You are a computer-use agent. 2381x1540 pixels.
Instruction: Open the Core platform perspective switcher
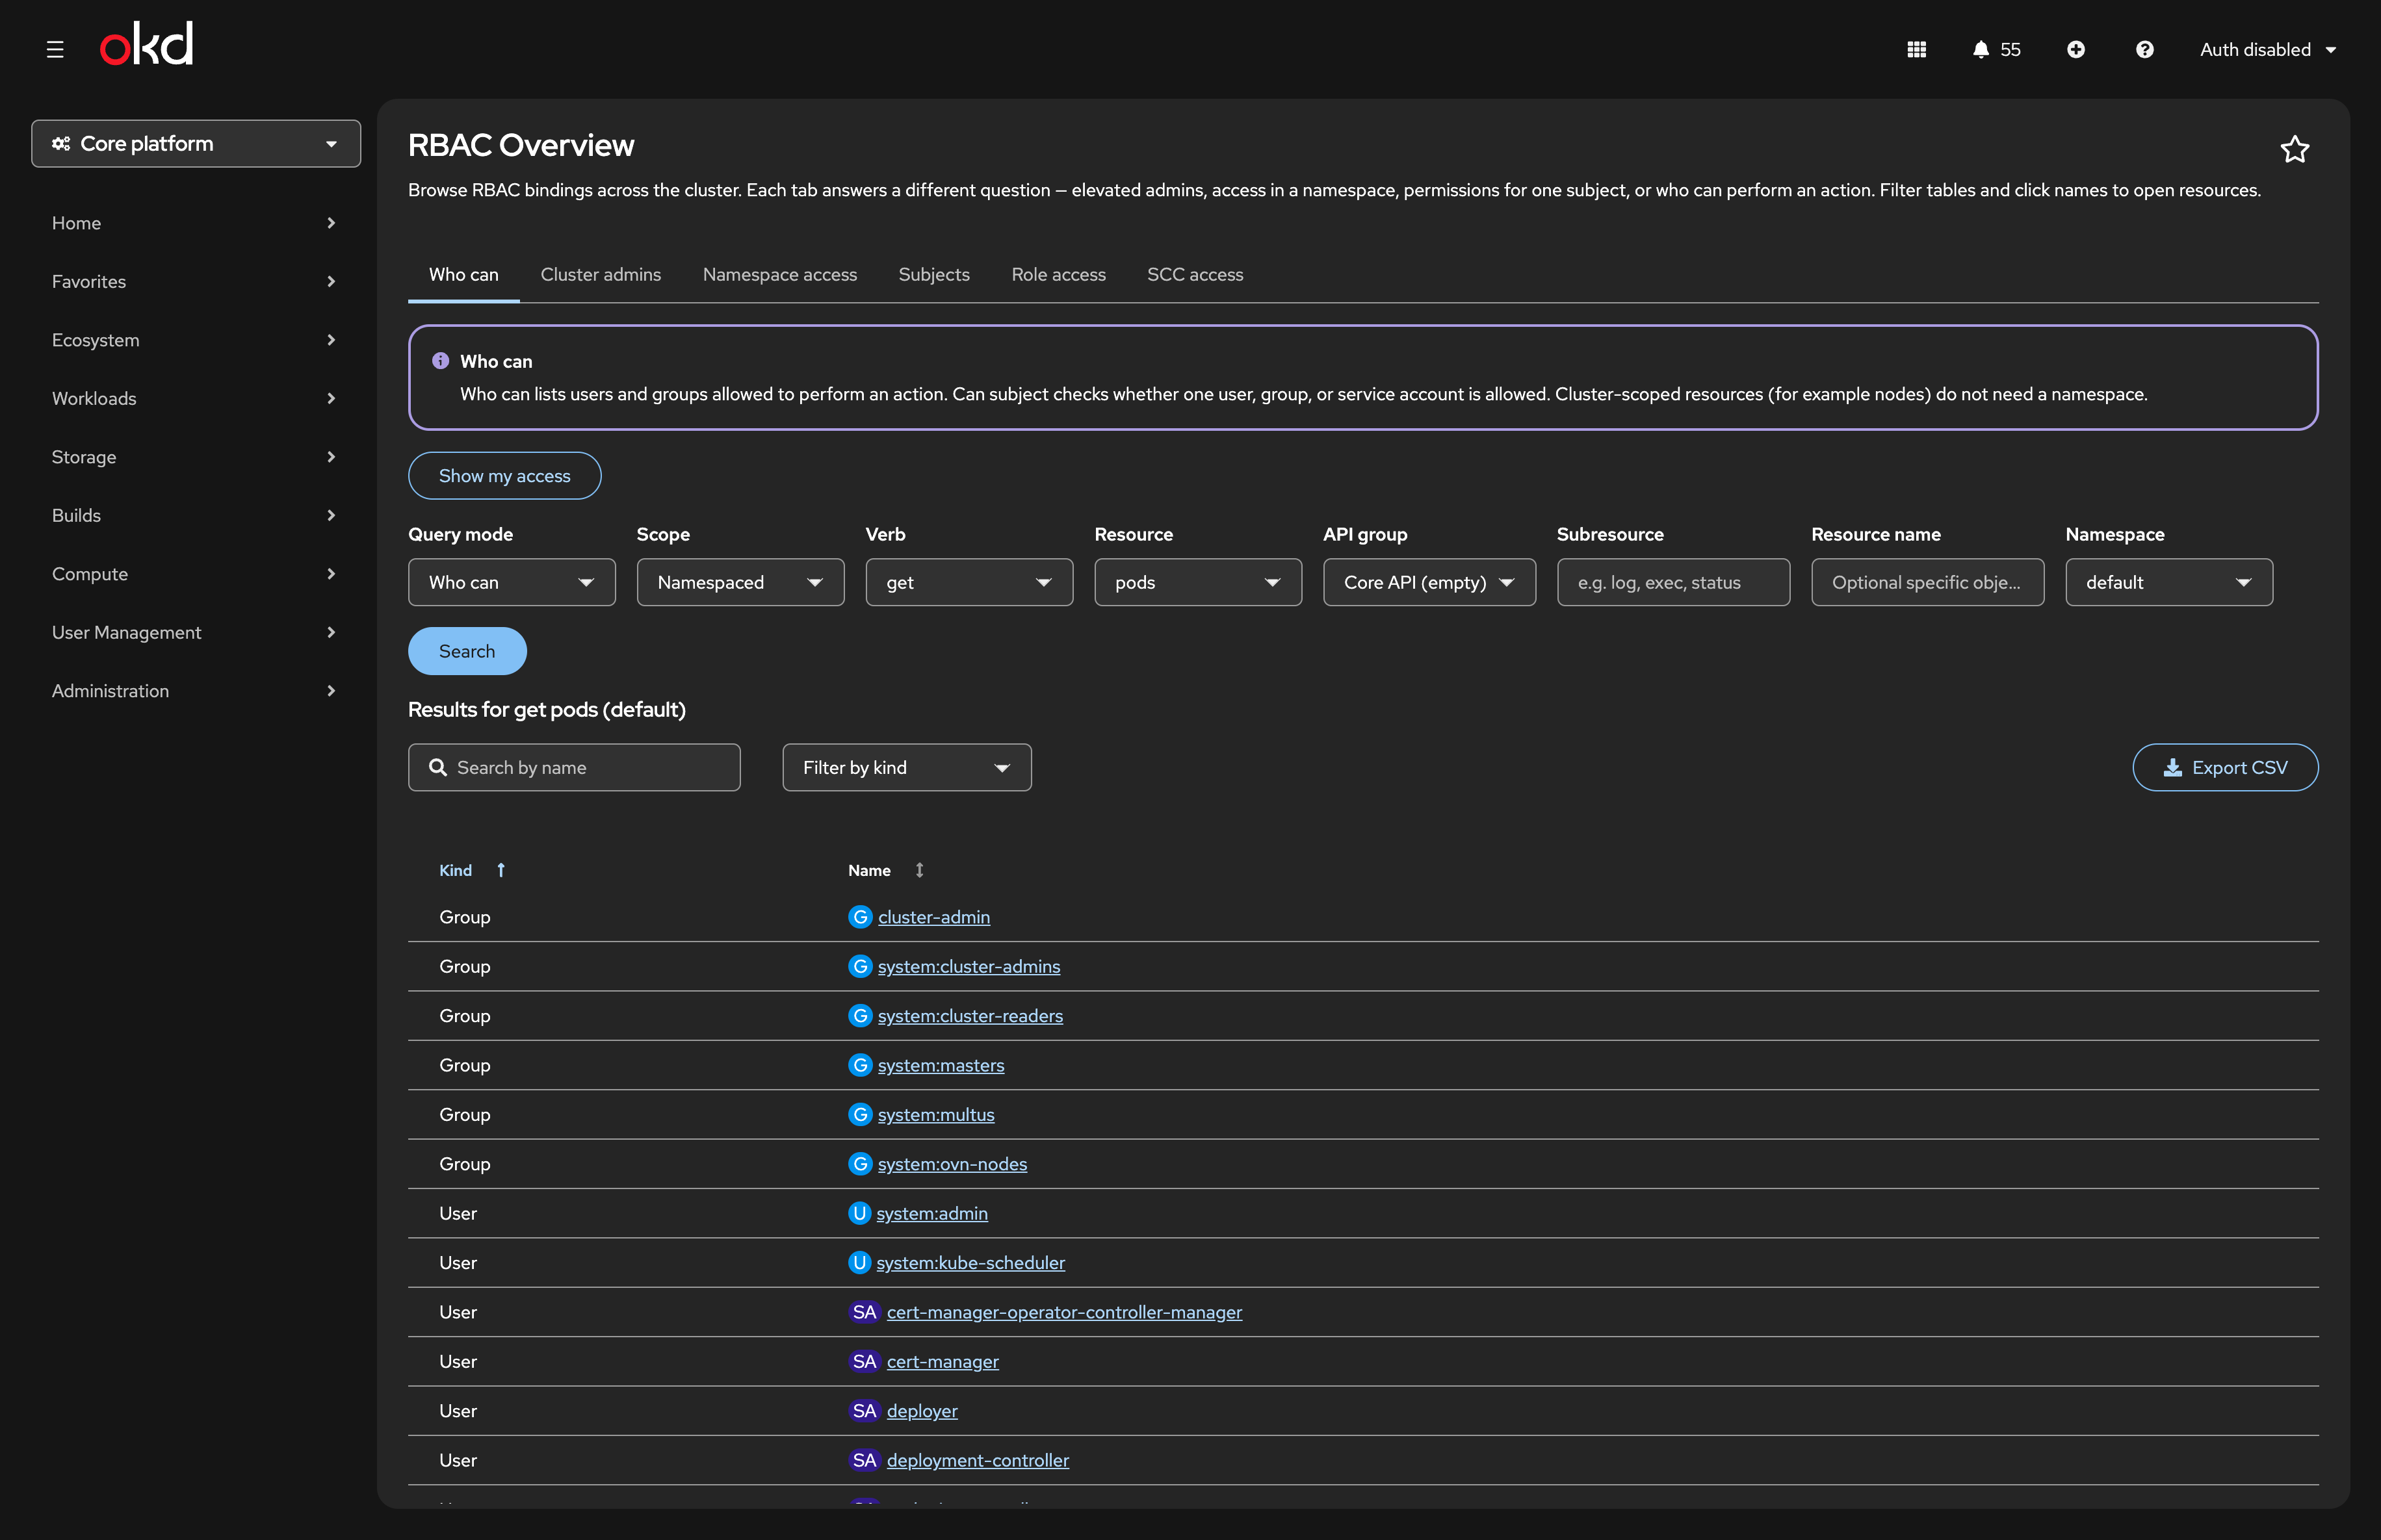[196, 144]
